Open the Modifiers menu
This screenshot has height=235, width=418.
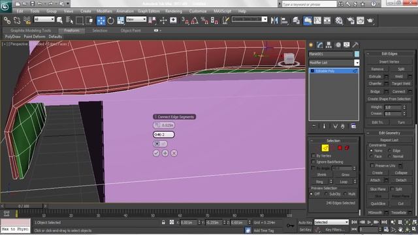click(104, 11)
